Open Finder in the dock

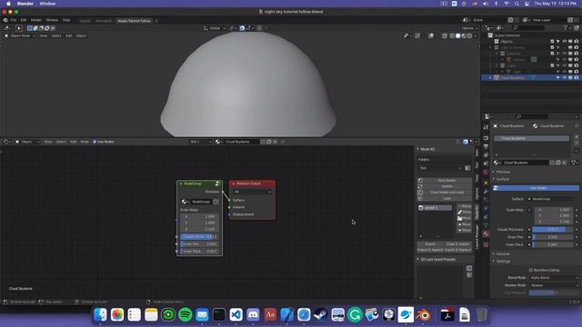100,315
